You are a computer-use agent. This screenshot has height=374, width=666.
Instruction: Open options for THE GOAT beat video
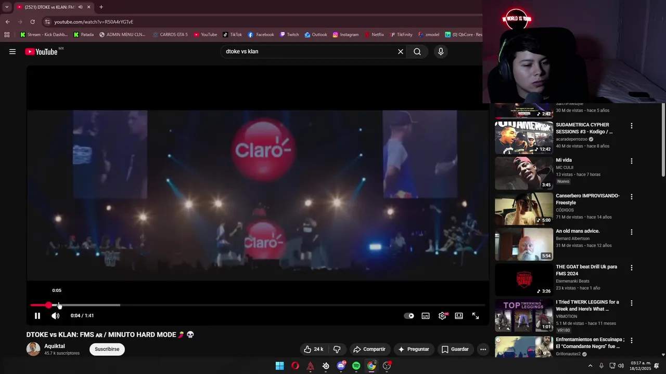click(x=632, y=268)
